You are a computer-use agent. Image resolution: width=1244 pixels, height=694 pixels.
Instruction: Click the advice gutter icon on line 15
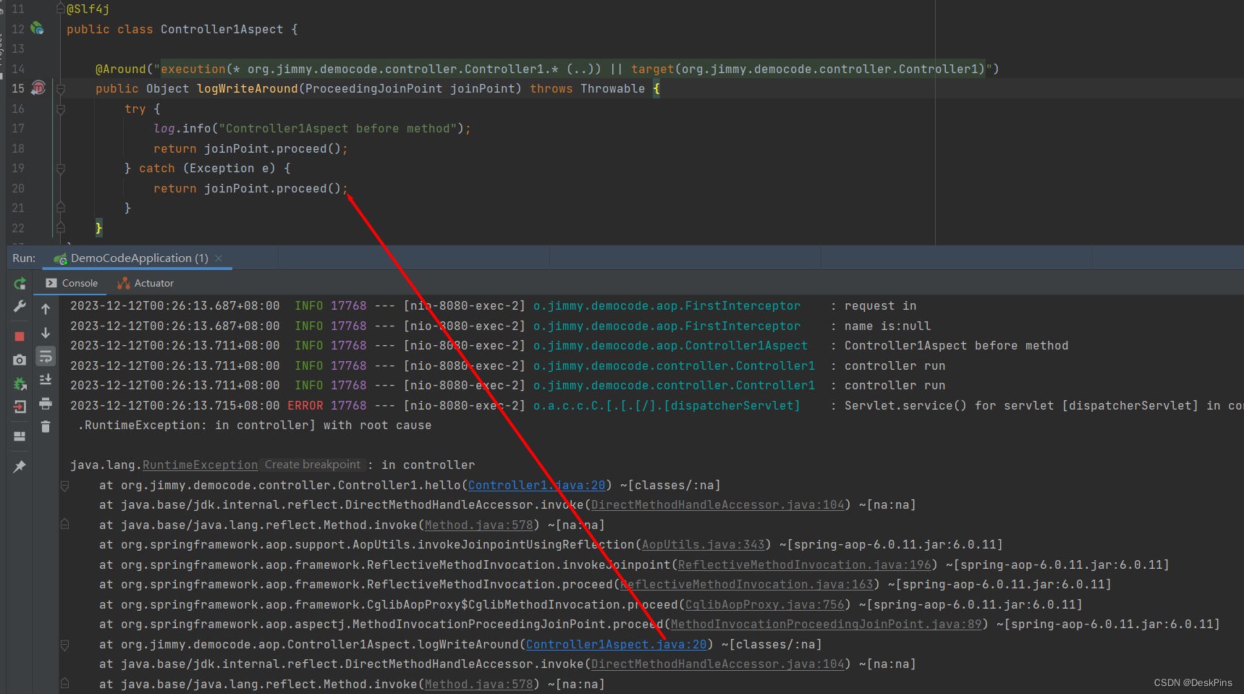38,88
